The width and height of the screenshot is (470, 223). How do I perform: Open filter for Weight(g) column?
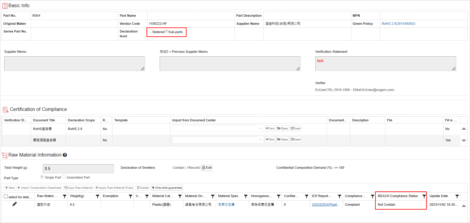(x=97, y=196)
